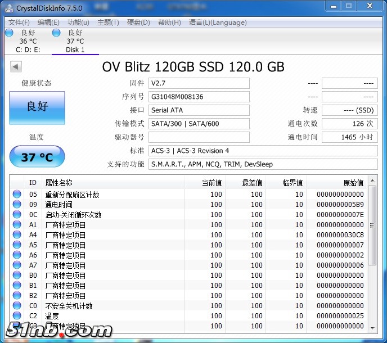387x343 pixels.
Task: Select the C: D: E: disk status orb
Action: coord(9,33)
